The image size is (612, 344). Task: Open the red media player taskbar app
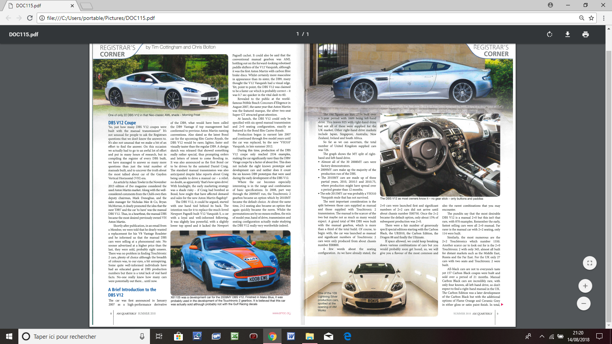tap(253, 336)
